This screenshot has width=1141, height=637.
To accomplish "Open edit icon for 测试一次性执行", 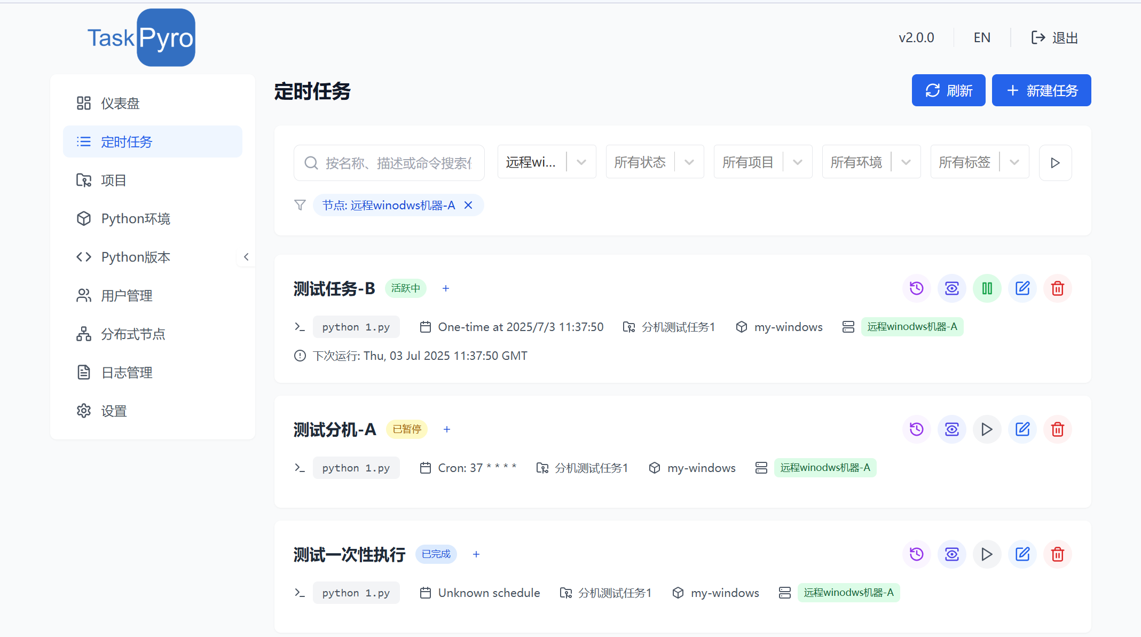I will (1022, 554).
